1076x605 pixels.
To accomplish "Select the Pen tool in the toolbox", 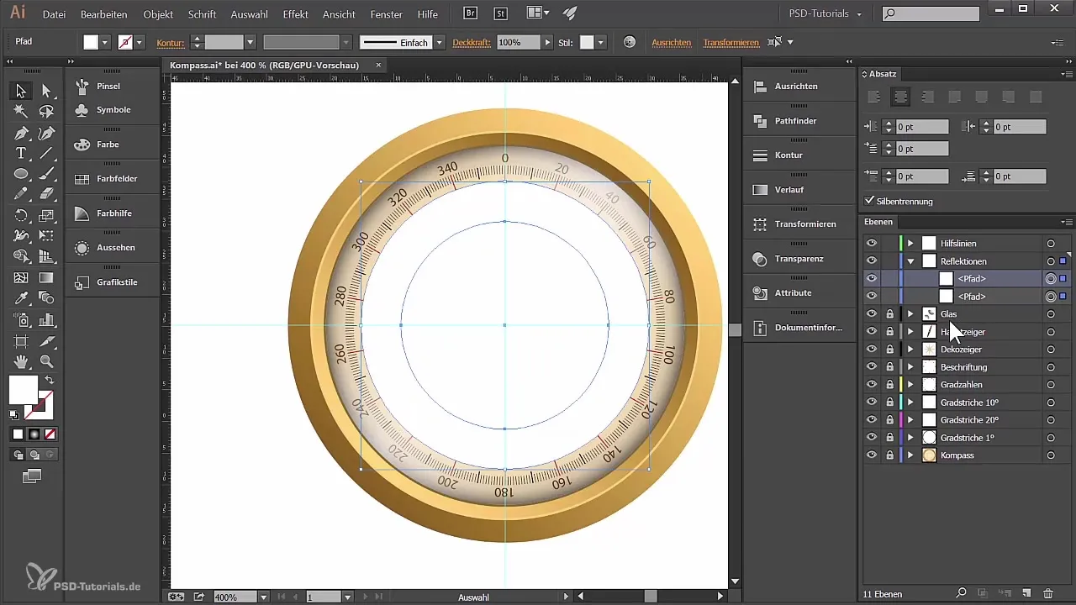I will pos(21,133).
